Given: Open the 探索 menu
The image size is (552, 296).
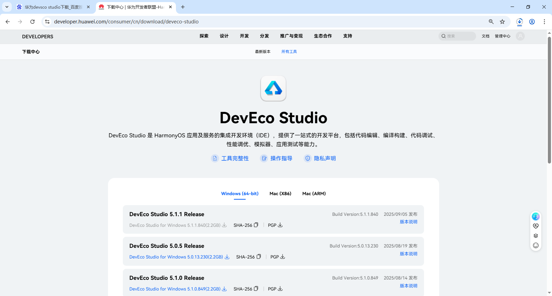Looking at the screenshot, I should (204, 36).
